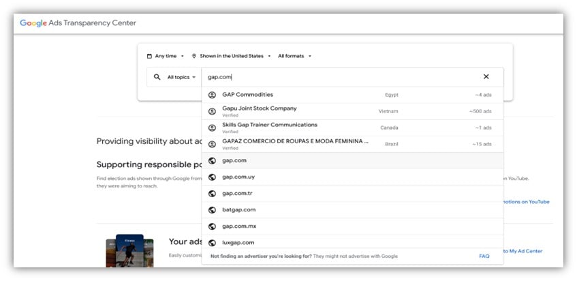Click the globe icon next to gap.com.tr
Screen dimensions: 577x281
click(212, 194)
